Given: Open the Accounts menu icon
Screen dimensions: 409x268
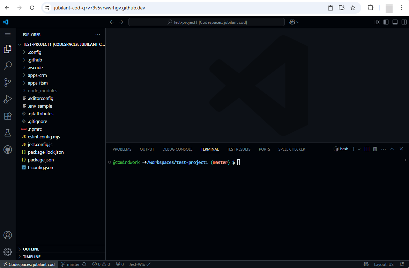Looking at the screenshot, I should (x=8, y=235).
